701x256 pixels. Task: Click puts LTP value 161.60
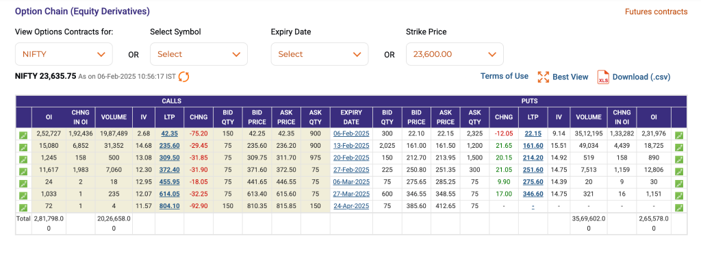[x=533, y=146]
